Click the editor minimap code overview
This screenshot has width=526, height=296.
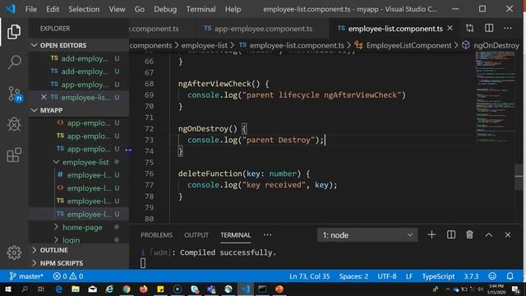(495, 97)
